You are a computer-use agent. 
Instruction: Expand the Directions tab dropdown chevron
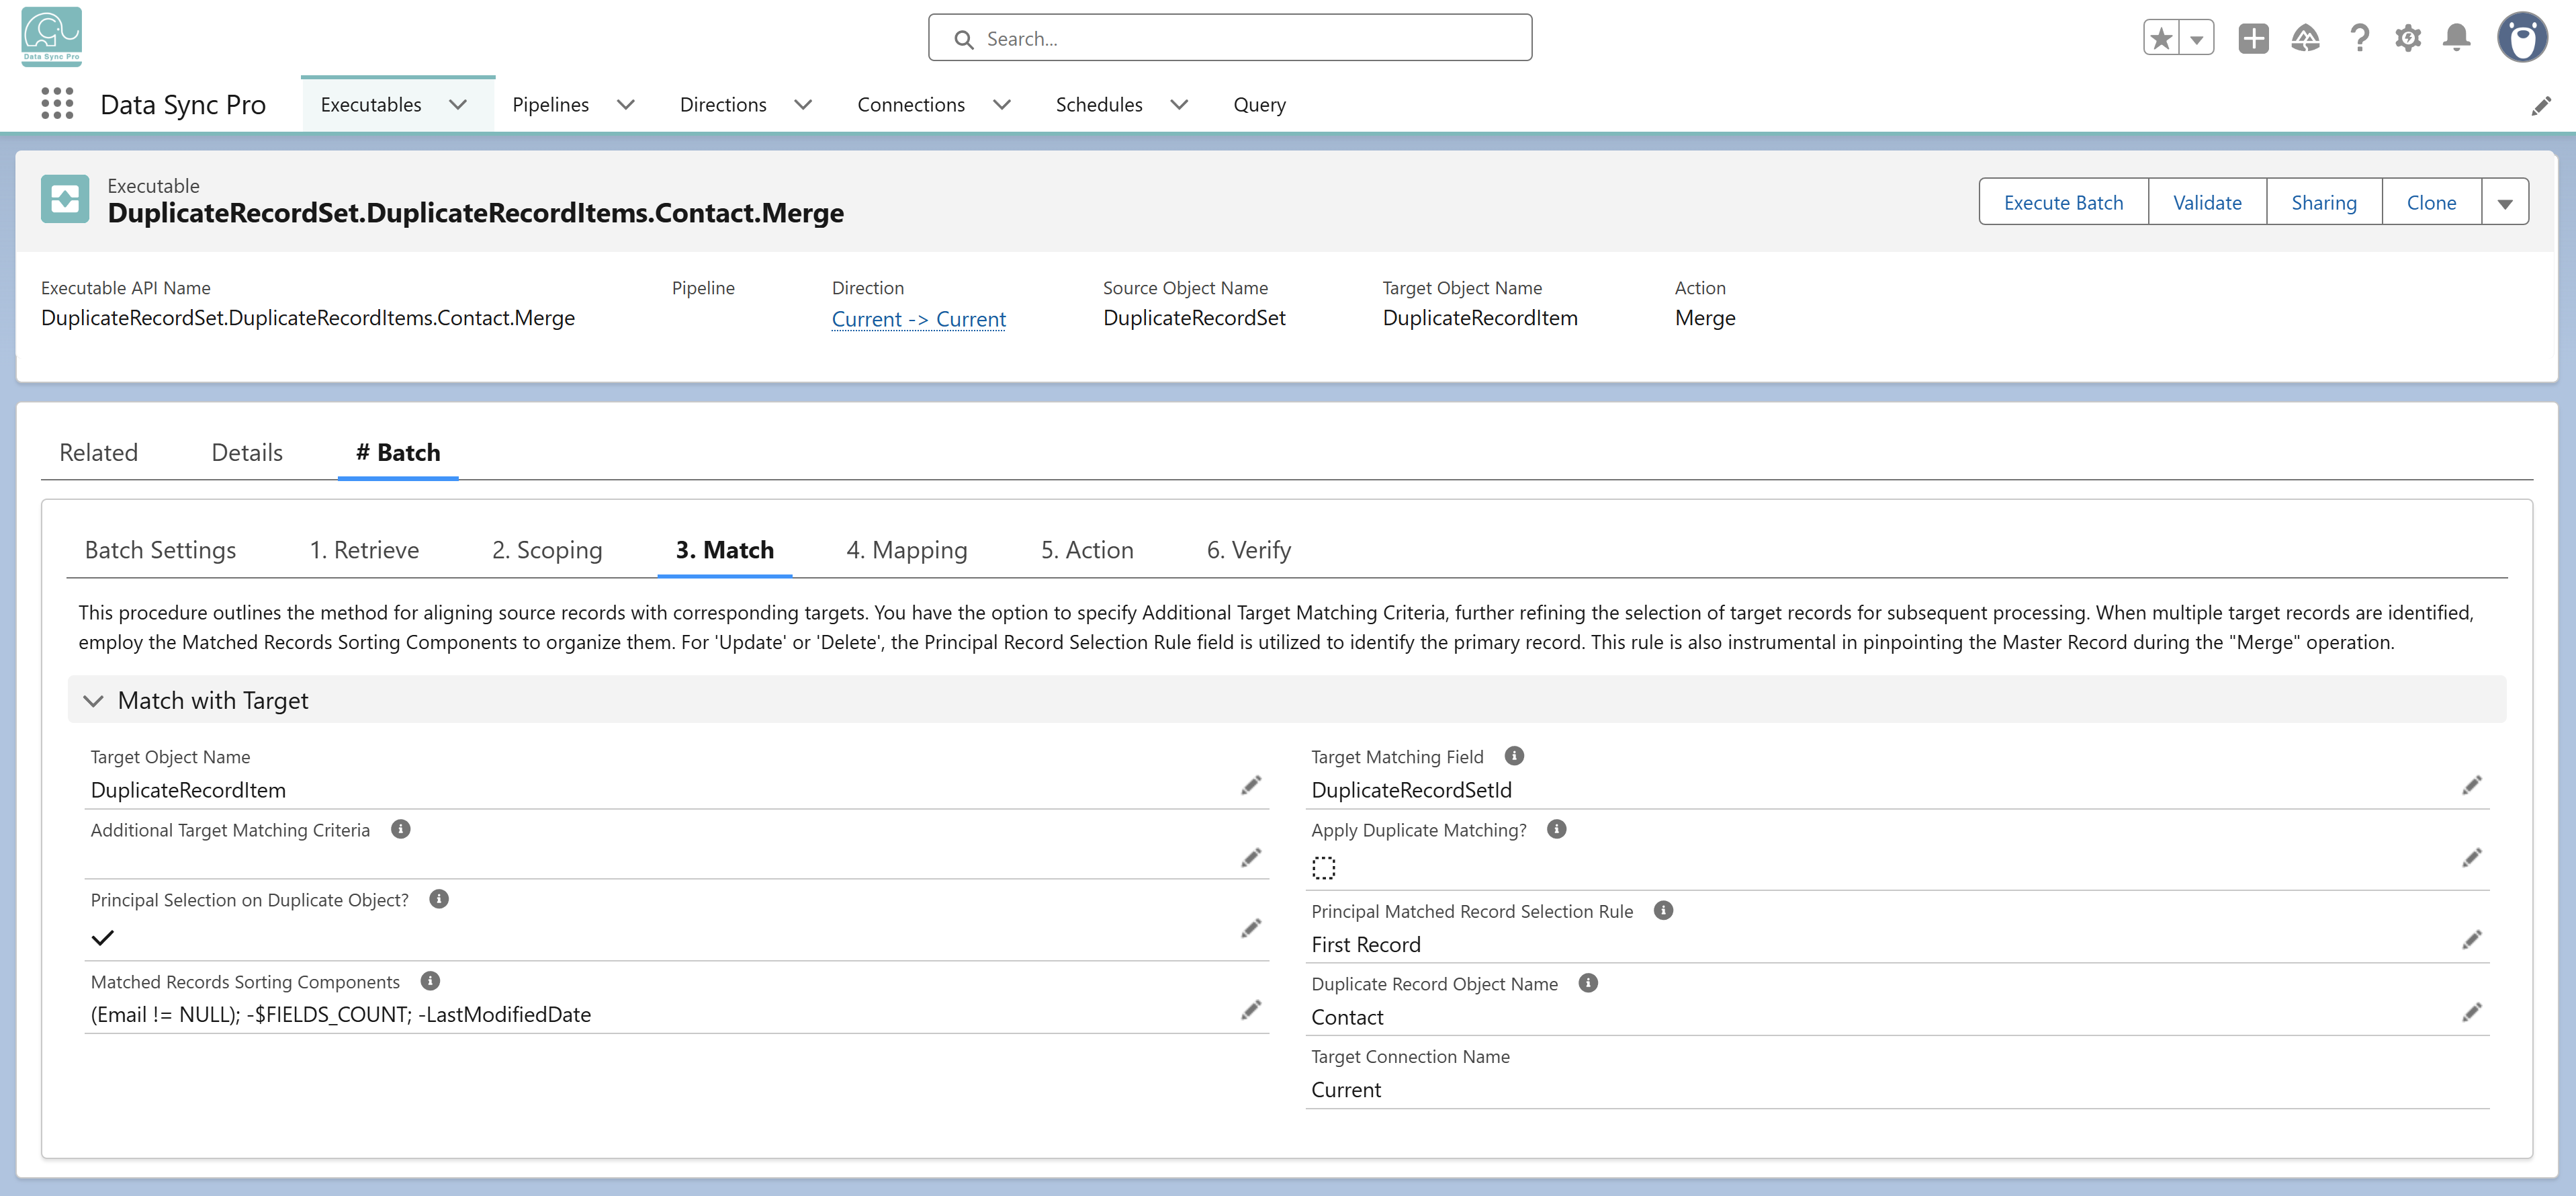[x=803, y=104]
